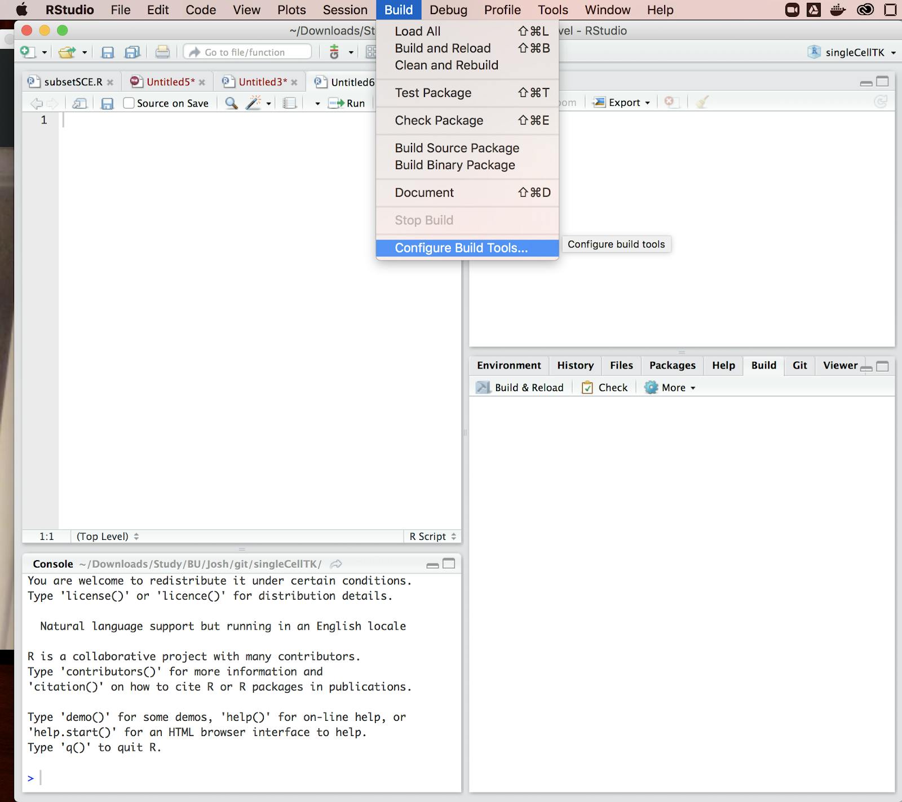Viewport: 902px width, 802px height.
Task: Clear all plots with the broom icon
Action: pos(702,102)
